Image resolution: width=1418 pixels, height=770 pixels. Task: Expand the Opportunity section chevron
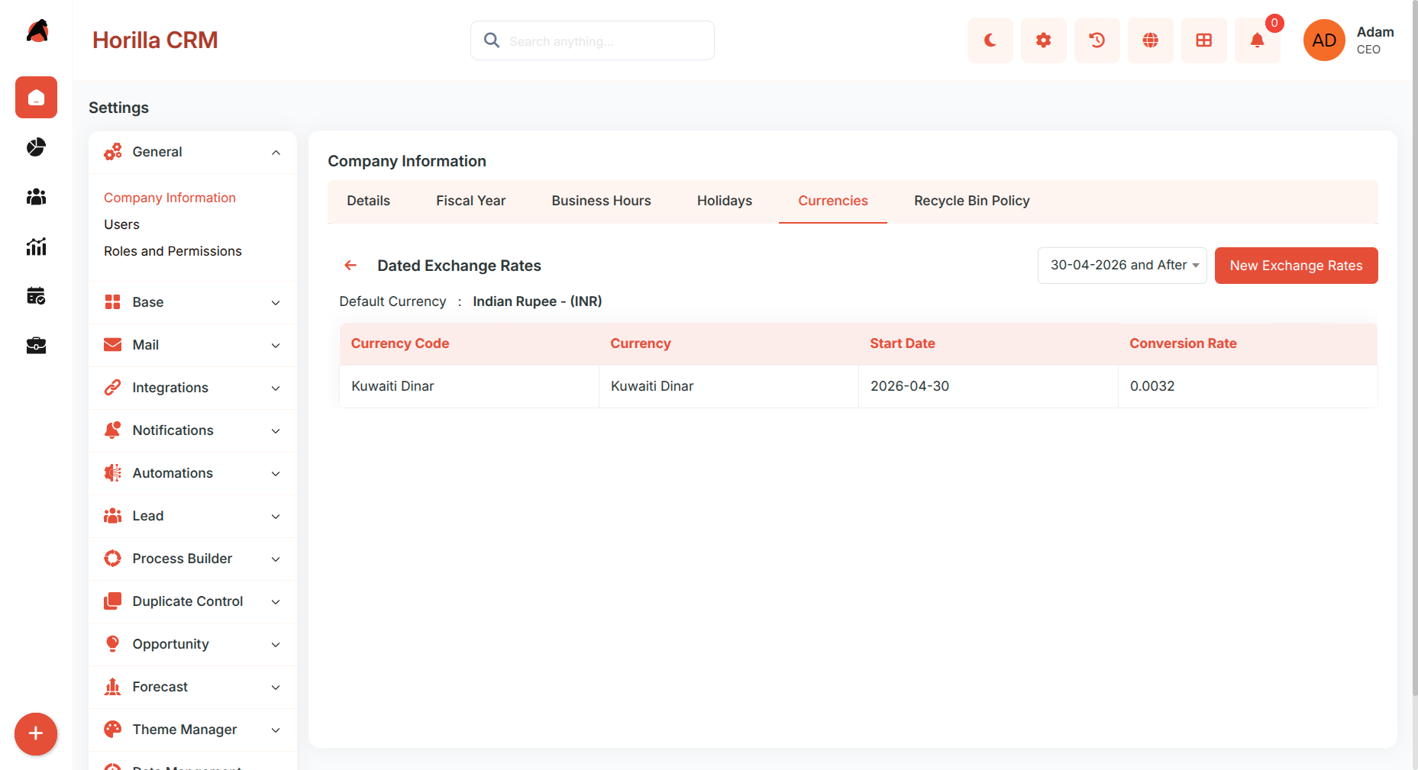(x=276, y=645)
